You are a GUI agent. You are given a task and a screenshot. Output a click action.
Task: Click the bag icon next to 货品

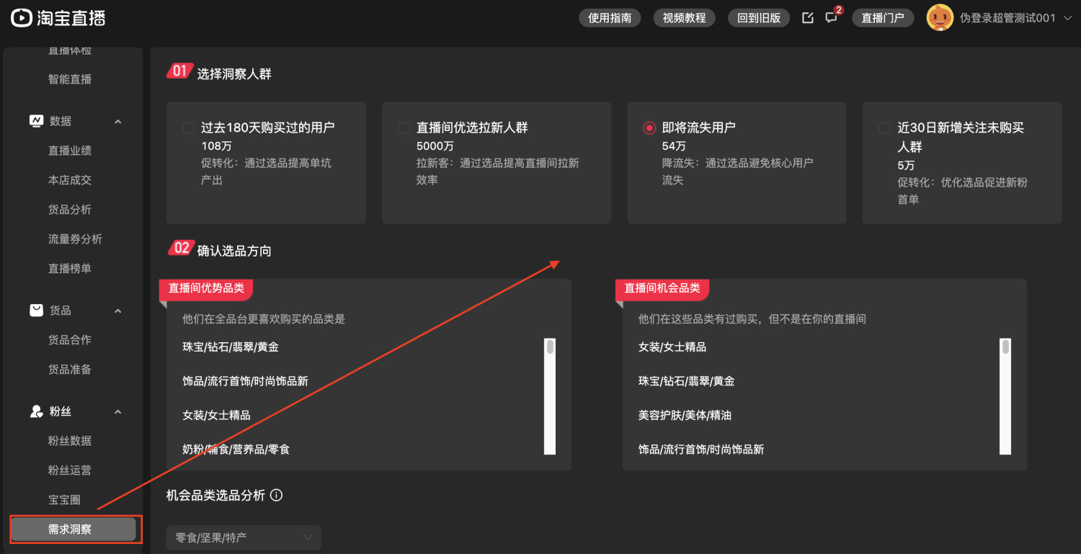point(36,310)
